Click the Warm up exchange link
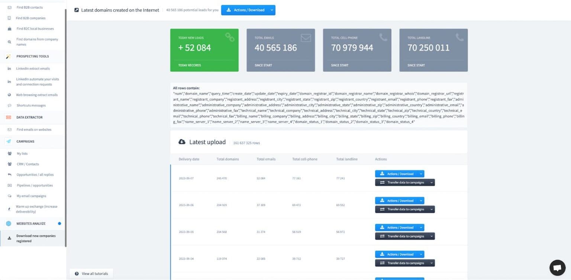This screenshot has width=571, height=280. point(36,209)
